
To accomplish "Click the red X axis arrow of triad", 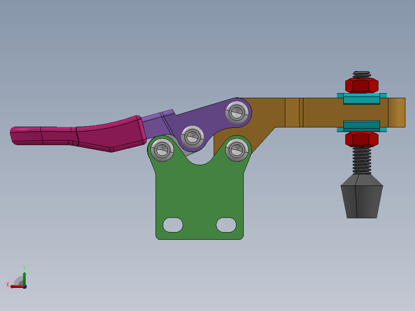I will click(17, 287).
